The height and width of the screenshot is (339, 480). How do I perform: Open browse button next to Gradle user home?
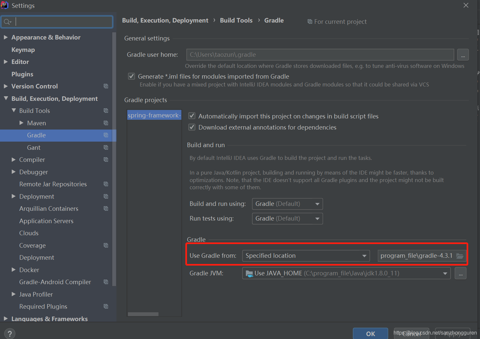coord(463,55)
